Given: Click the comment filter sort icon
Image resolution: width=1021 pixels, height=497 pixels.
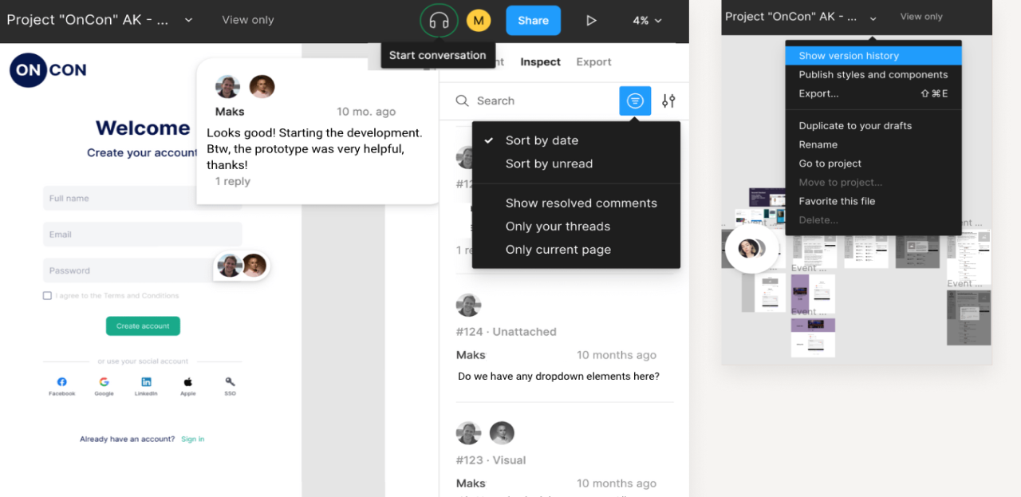Looking at the screenshot, I should (635, 101).
